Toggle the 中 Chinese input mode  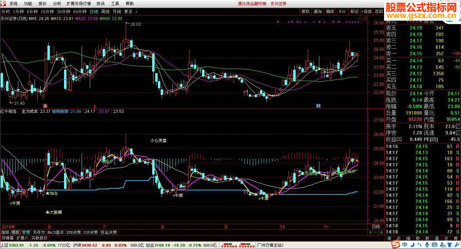point(405,245)
